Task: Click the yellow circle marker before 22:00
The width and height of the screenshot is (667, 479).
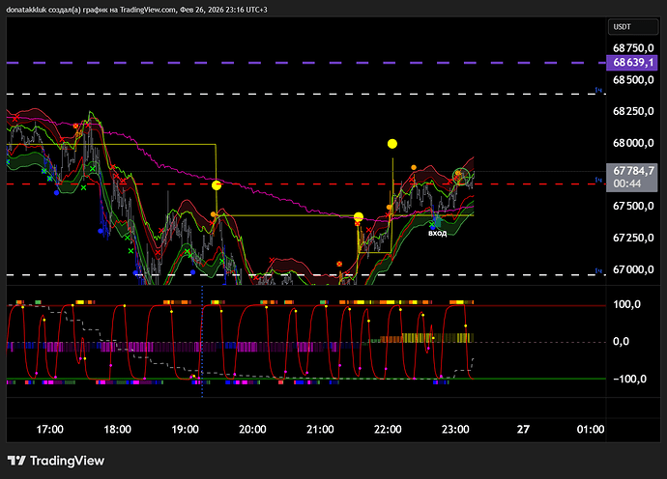Action: (x=359, y=216)
